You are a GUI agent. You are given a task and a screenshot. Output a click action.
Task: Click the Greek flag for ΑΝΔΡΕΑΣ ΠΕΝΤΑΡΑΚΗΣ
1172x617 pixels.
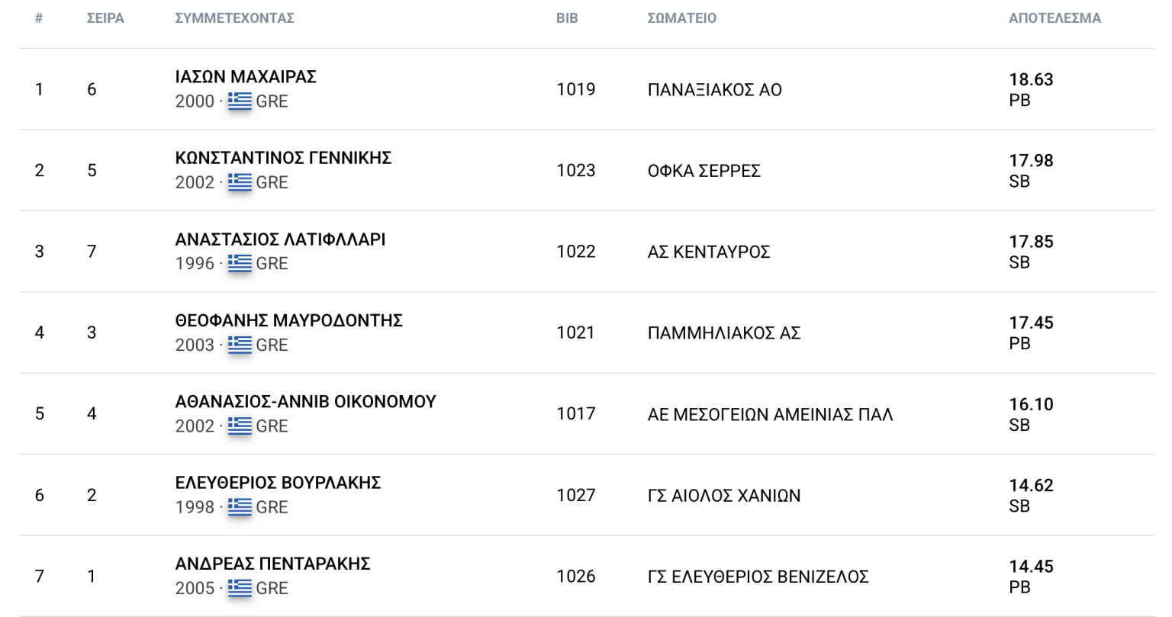coord(240,588)
